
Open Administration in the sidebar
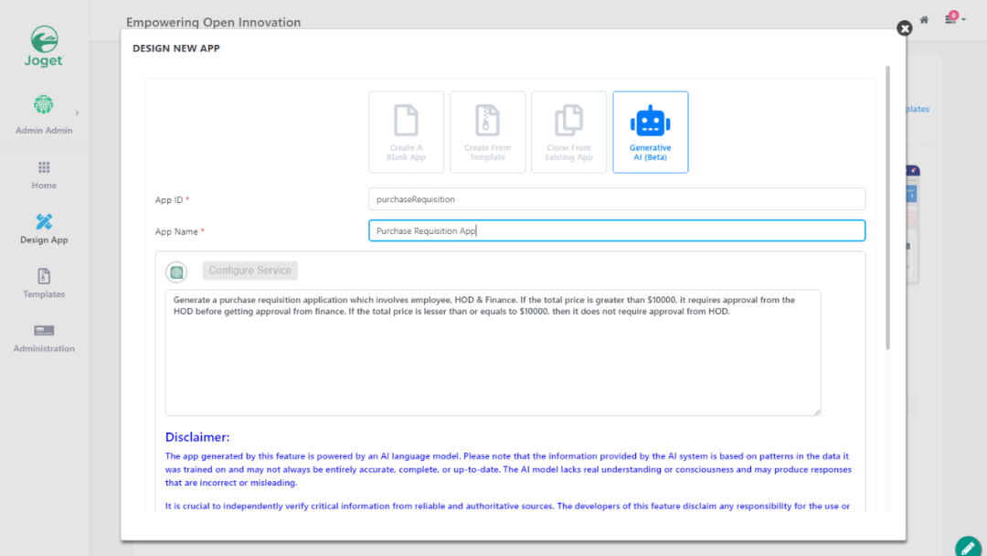44,338
